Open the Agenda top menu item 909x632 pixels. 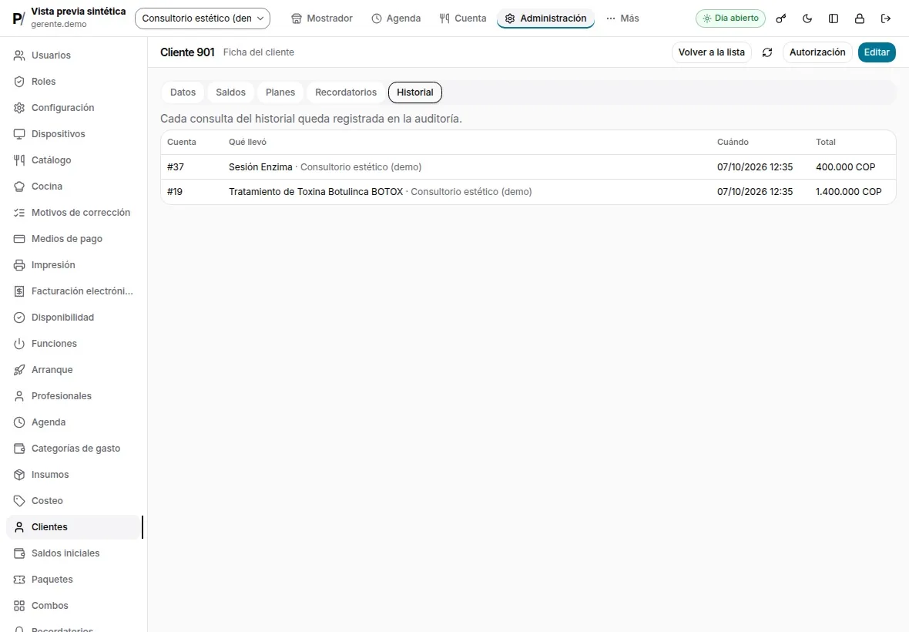pos(396,18)
